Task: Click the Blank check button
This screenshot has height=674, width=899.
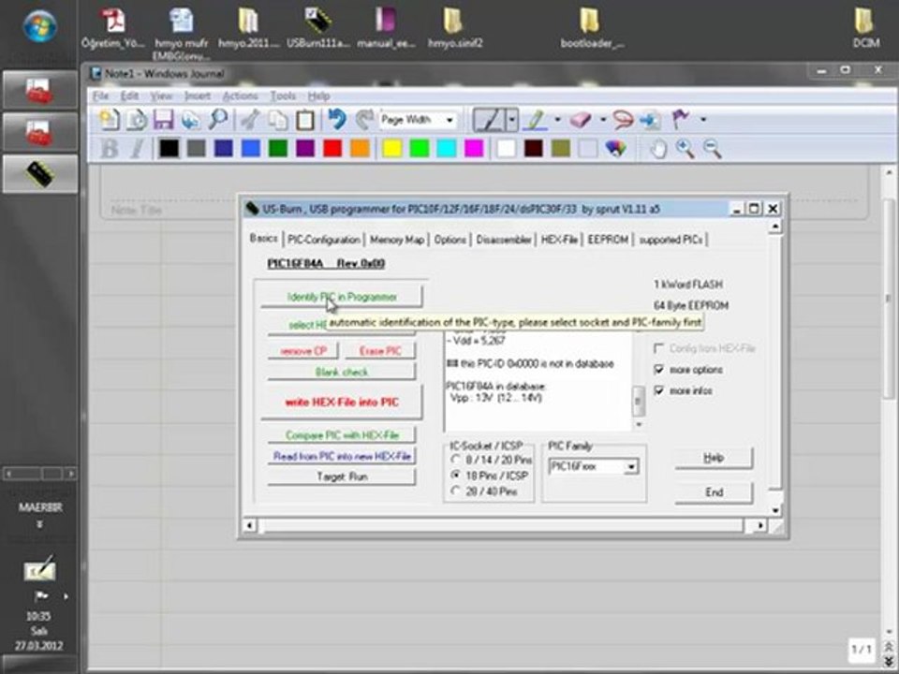Action: click(x=342, y=372)
